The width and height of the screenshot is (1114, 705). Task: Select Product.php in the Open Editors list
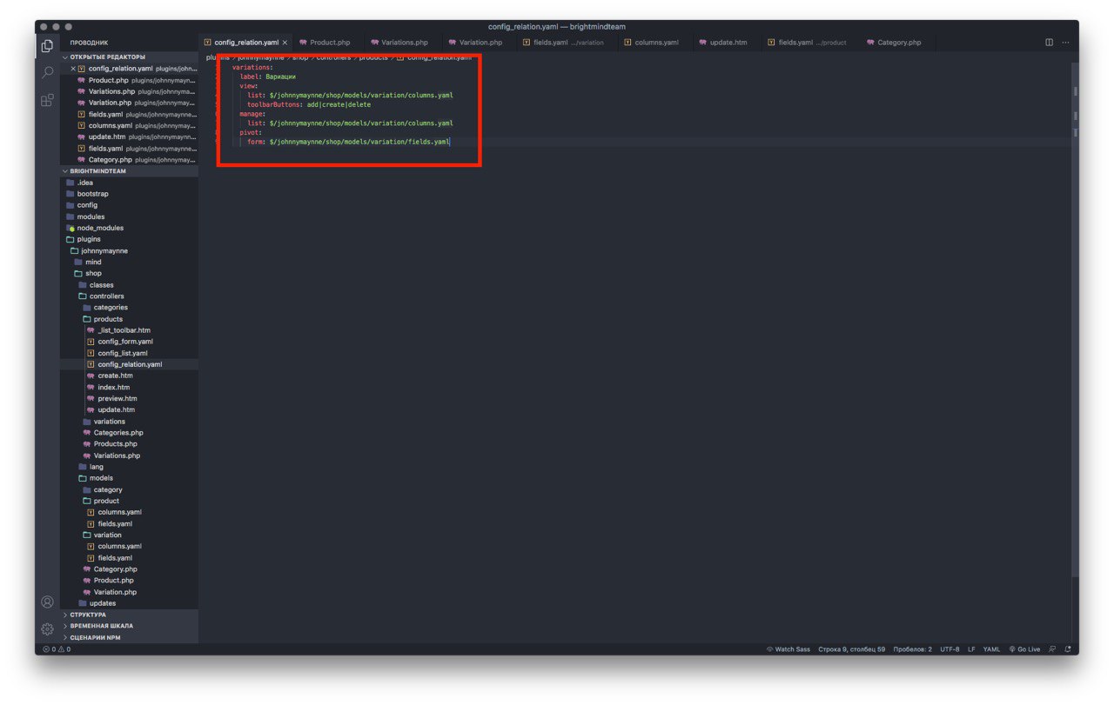point(129,80)
